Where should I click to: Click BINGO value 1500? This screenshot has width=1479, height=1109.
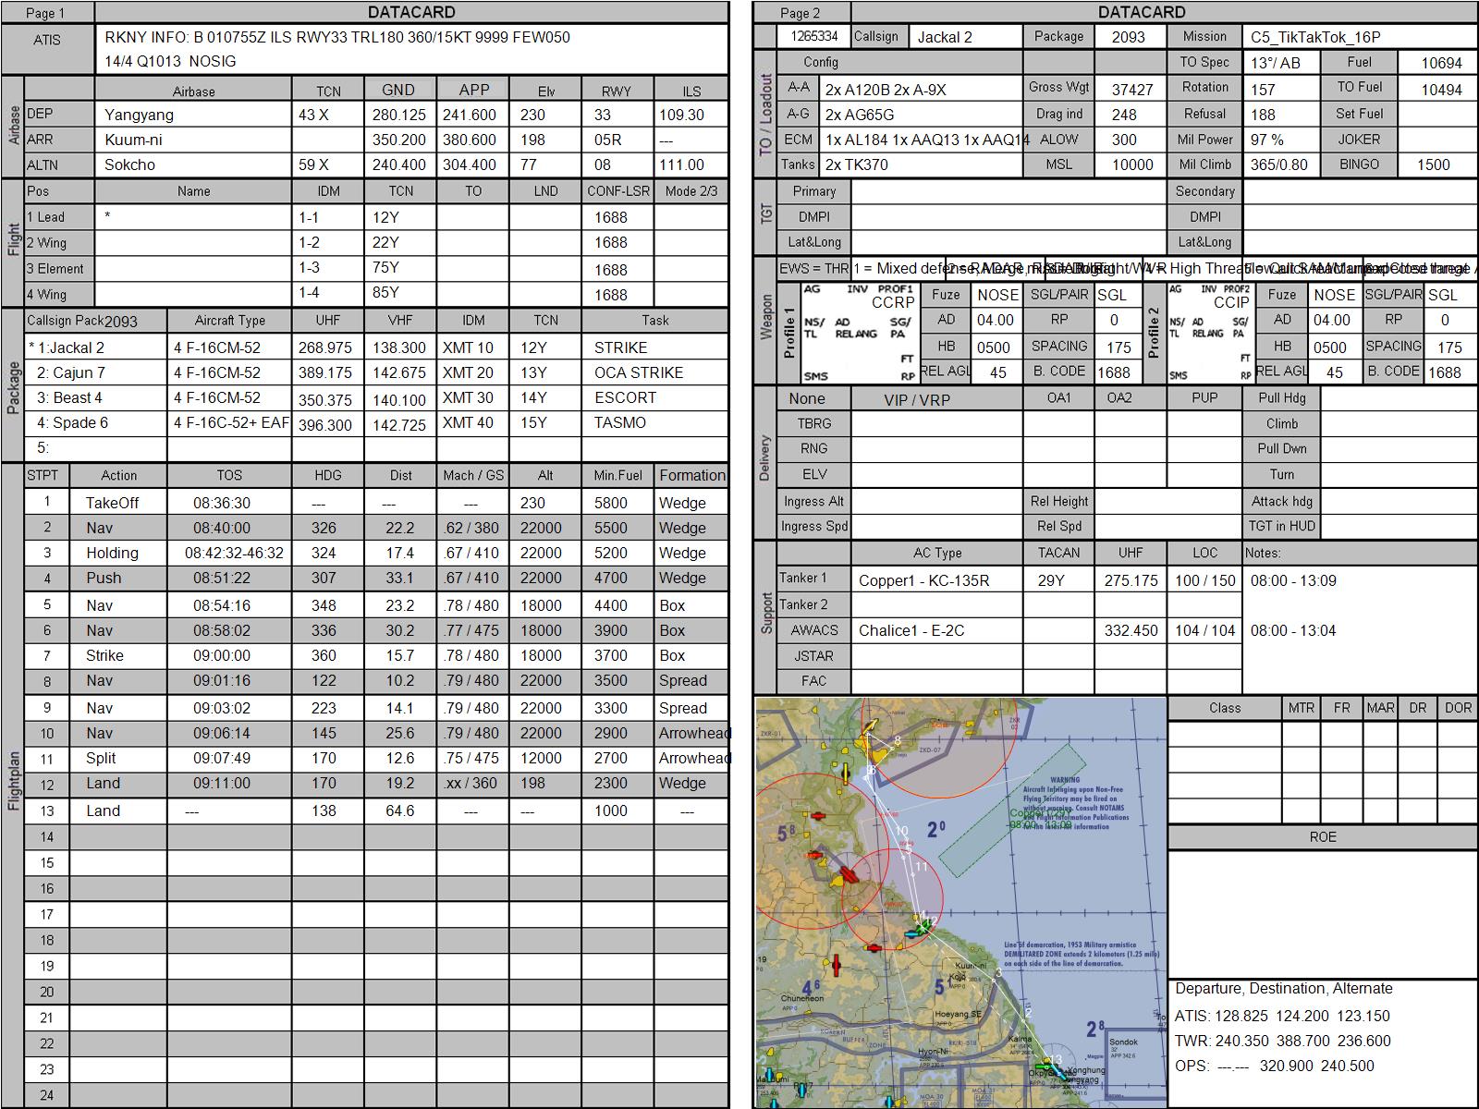tap(1434, 165)
